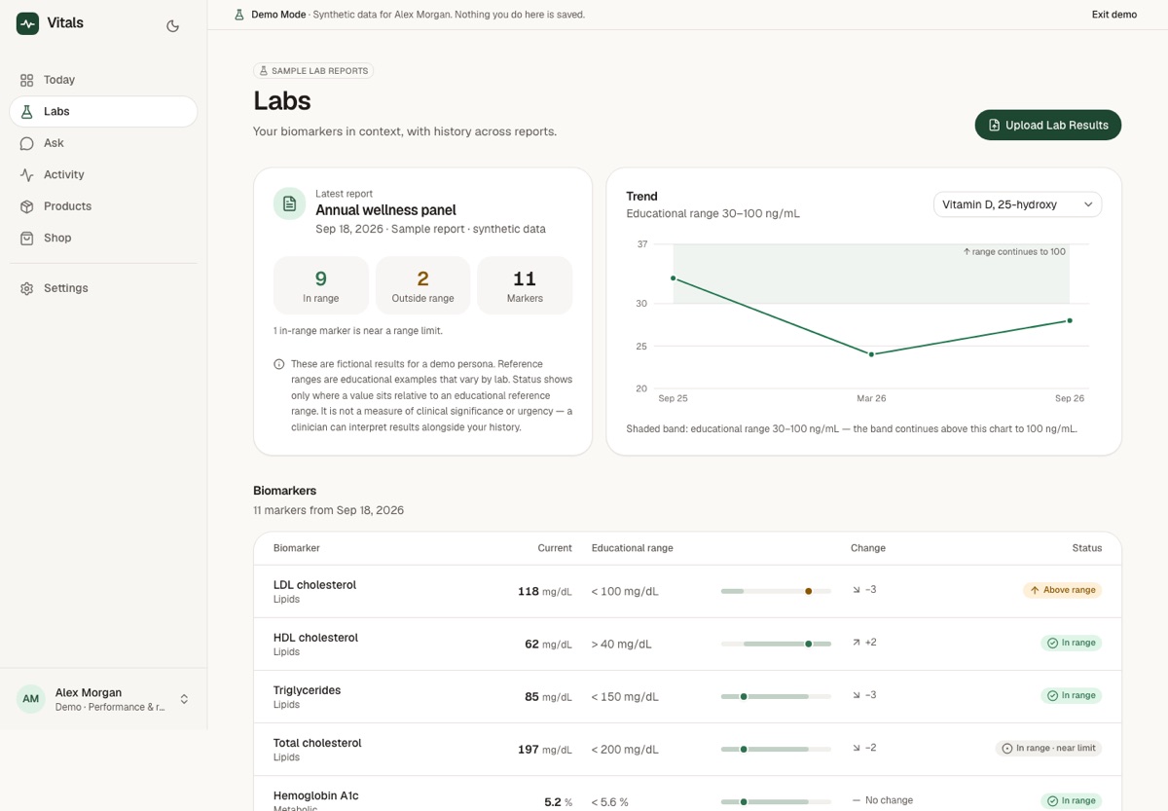
Task: Click the Change column header
Action: tap(868, 548)
